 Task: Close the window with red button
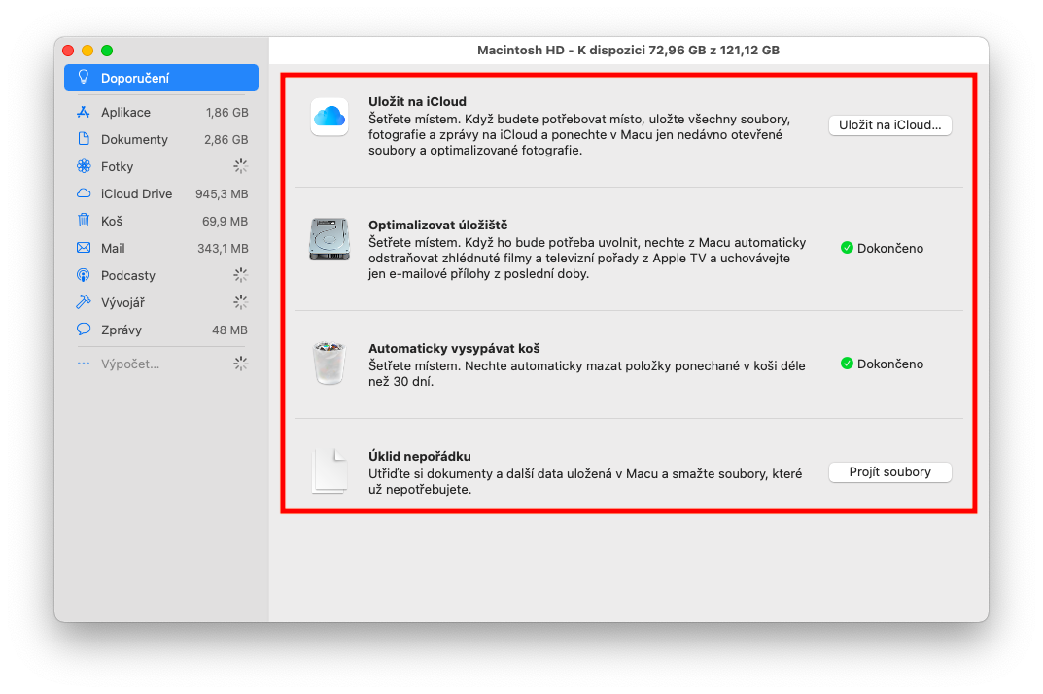pyautogui.click(x=68, y=51)
